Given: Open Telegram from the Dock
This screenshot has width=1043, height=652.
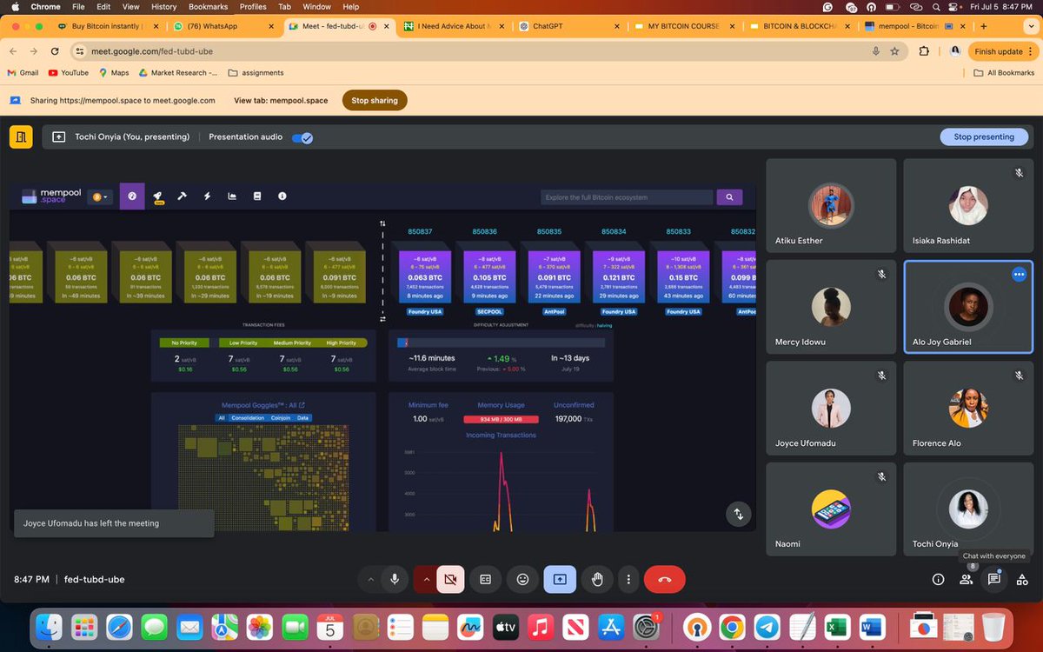Looking at the screenshot, I should click(767, 626).
